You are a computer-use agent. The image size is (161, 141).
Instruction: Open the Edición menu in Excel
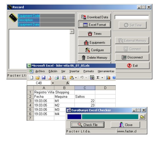pyautogui.click(x=53, y=71)
